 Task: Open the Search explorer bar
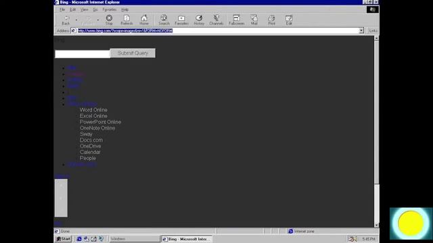click(x=164, y=20)
